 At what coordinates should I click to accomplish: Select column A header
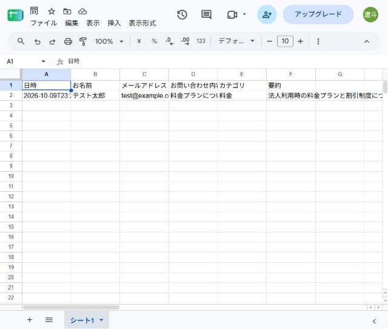tap(46, 74)
